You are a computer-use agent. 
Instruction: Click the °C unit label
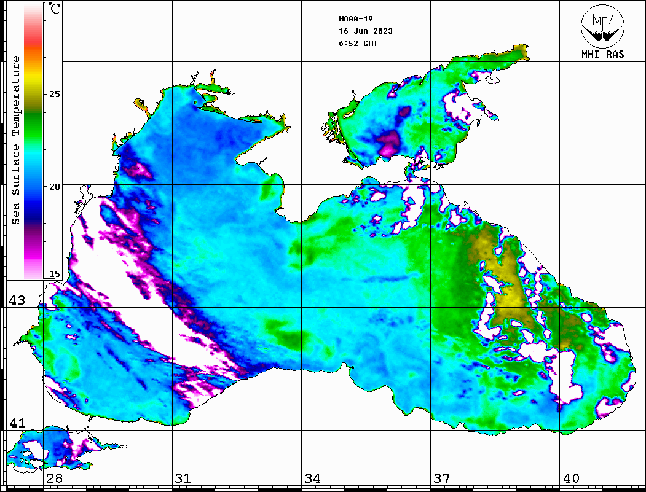tap(53, 8)
